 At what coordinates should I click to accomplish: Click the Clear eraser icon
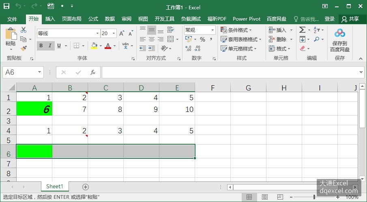tap(303, 48)
